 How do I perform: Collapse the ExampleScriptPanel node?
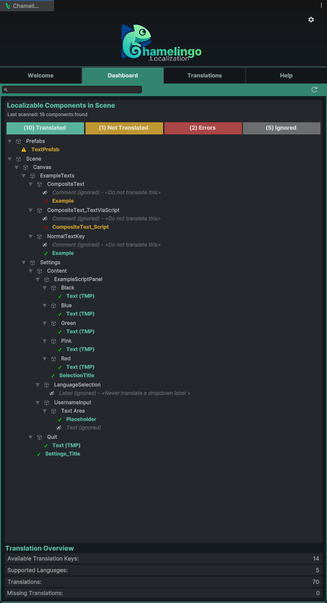(x=38, y=280)
